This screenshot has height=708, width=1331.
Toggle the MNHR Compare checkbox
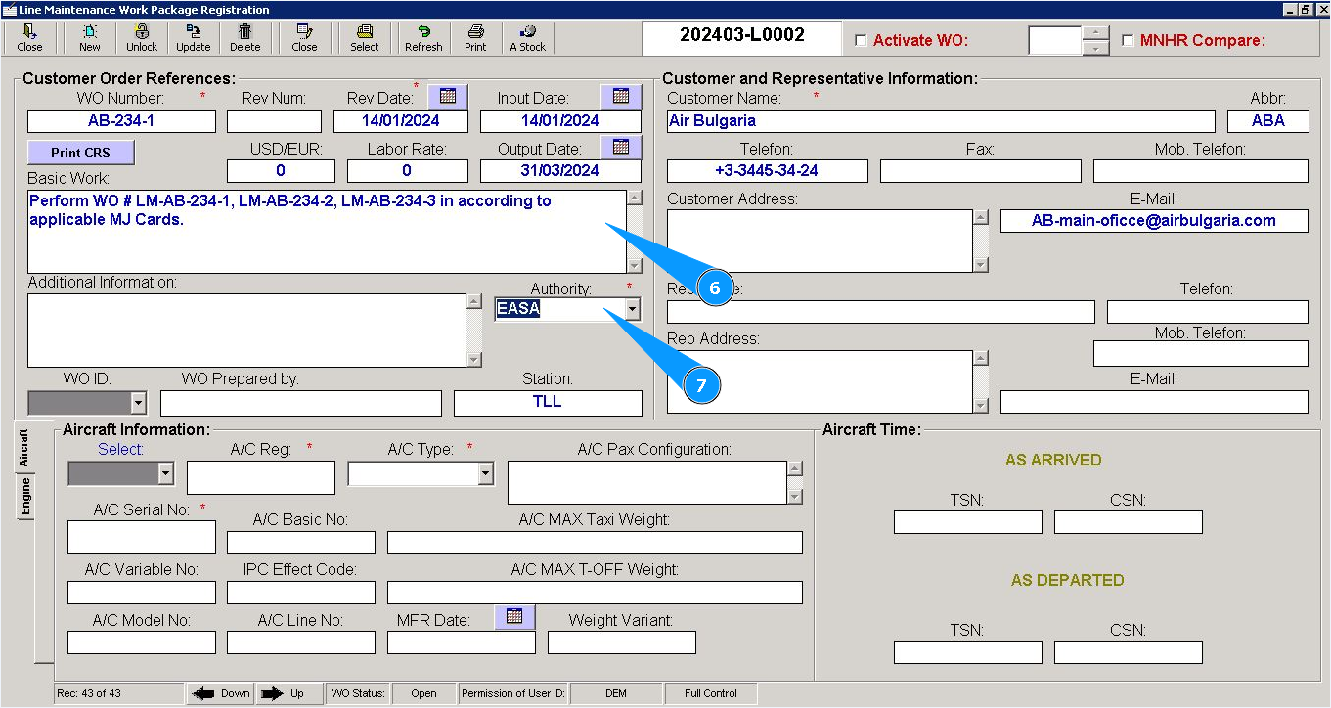(x=1128, y=41)
